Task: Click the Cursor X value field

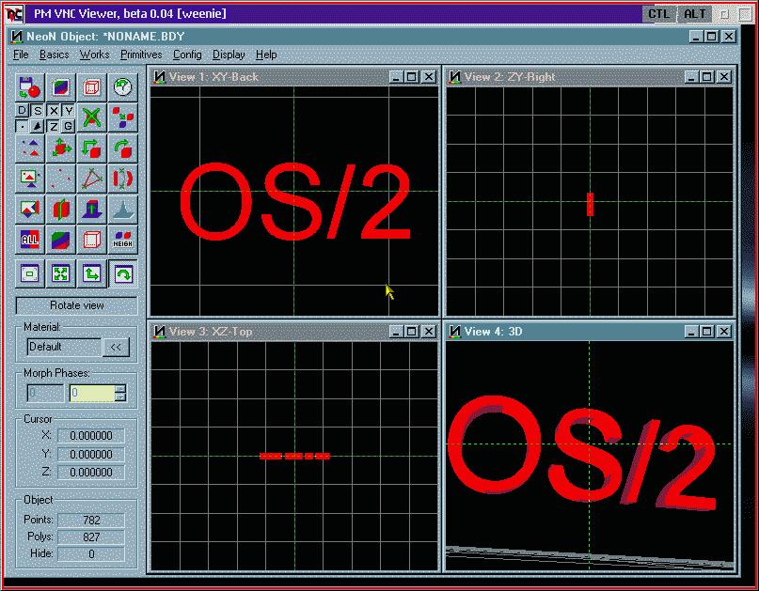Action: [91, 436]
